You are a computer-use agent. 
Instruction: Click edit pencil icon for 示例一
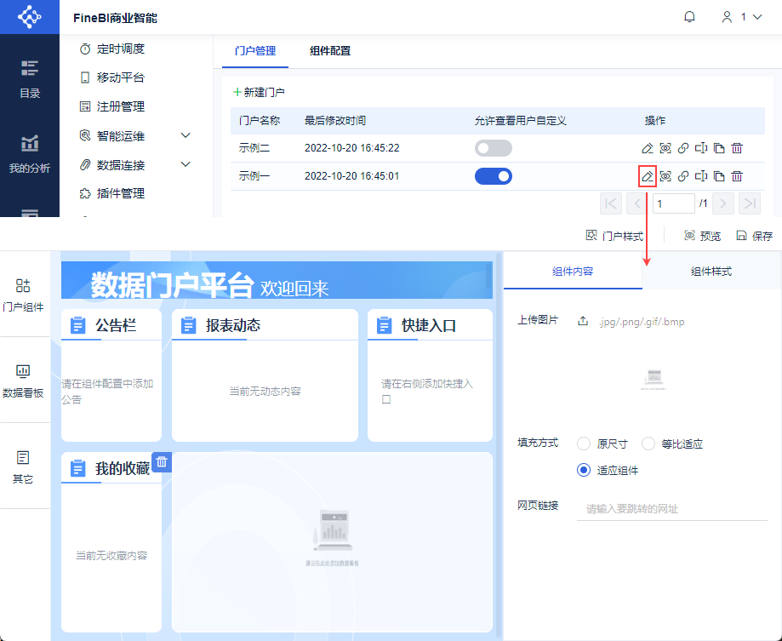coord(648,176)
